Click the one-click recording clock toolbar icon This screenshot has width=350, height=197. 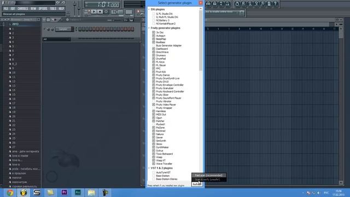pyautogui.click(x=237, y=4)
